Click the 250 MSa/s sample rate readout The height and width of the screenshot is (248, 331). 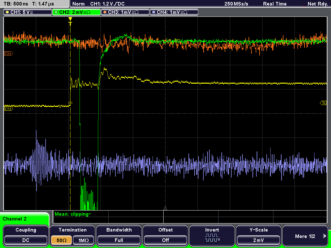(x=236, y=4)
